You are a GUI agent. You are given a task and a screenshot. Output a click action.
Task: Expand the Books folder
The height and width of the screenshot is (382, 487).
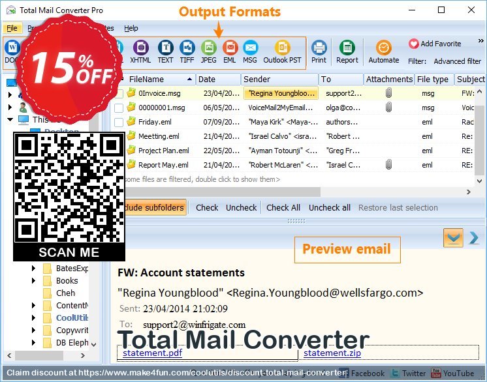tap(33, 280)
